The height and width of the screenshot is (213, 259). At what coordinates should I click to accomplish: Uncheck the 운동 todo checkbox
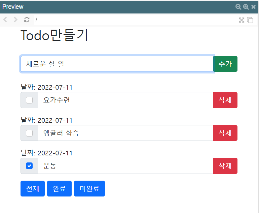(29, 166)
